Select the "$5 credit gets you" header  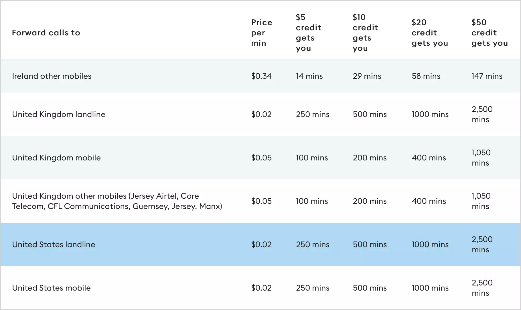coord(308,33)
